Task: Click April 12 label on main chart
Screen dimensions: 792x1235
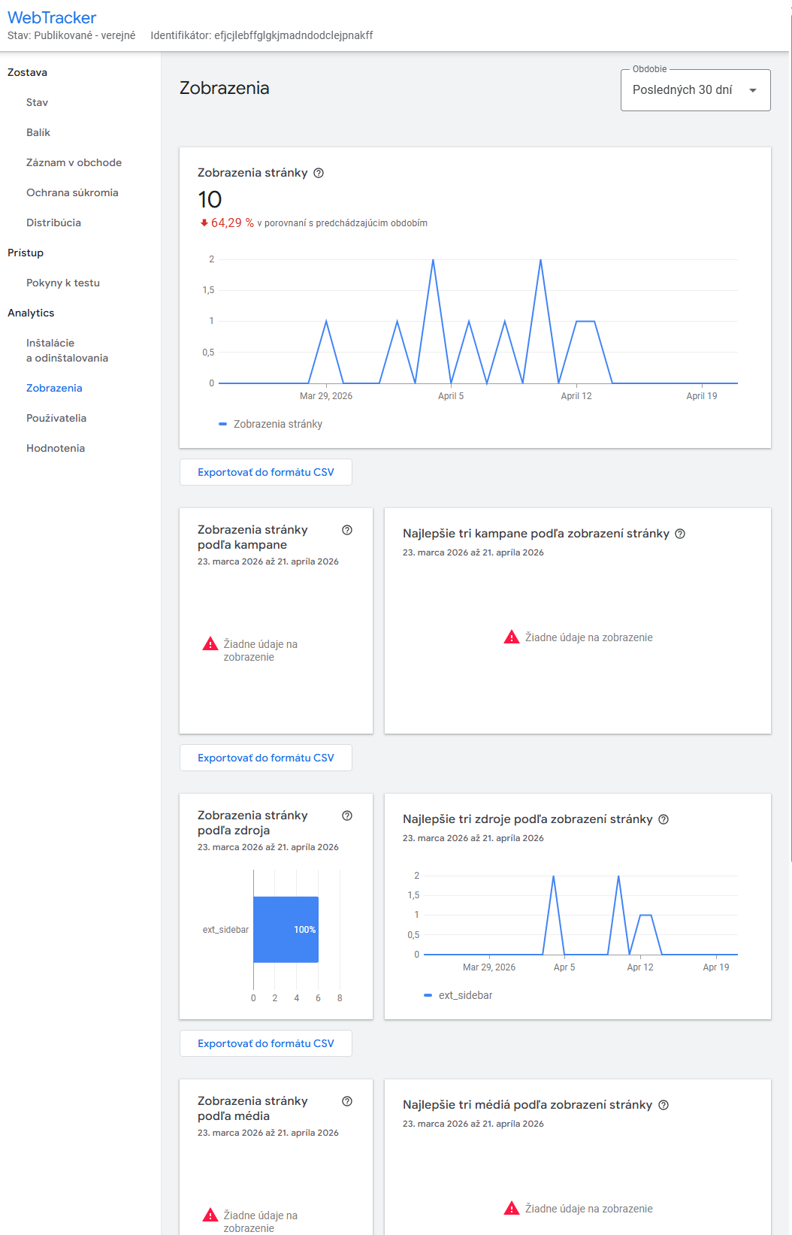Action: point(576,396)
